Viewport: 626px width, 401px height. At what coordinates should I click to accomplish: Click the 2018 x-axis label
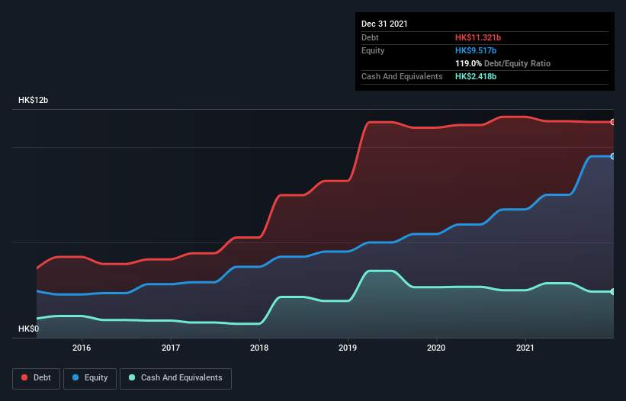pyautogui.click(x=259, y=348)
